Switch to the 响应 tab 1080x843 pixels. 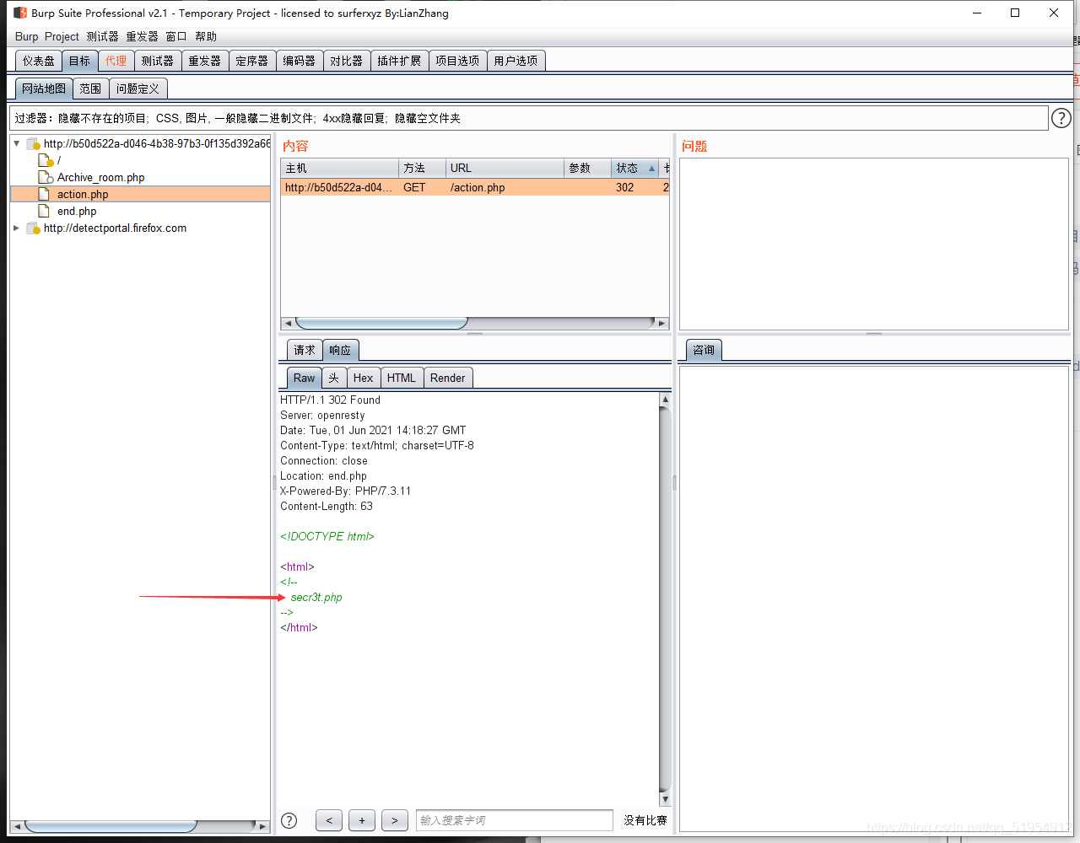pyautogui.click(x=340, y=350)
